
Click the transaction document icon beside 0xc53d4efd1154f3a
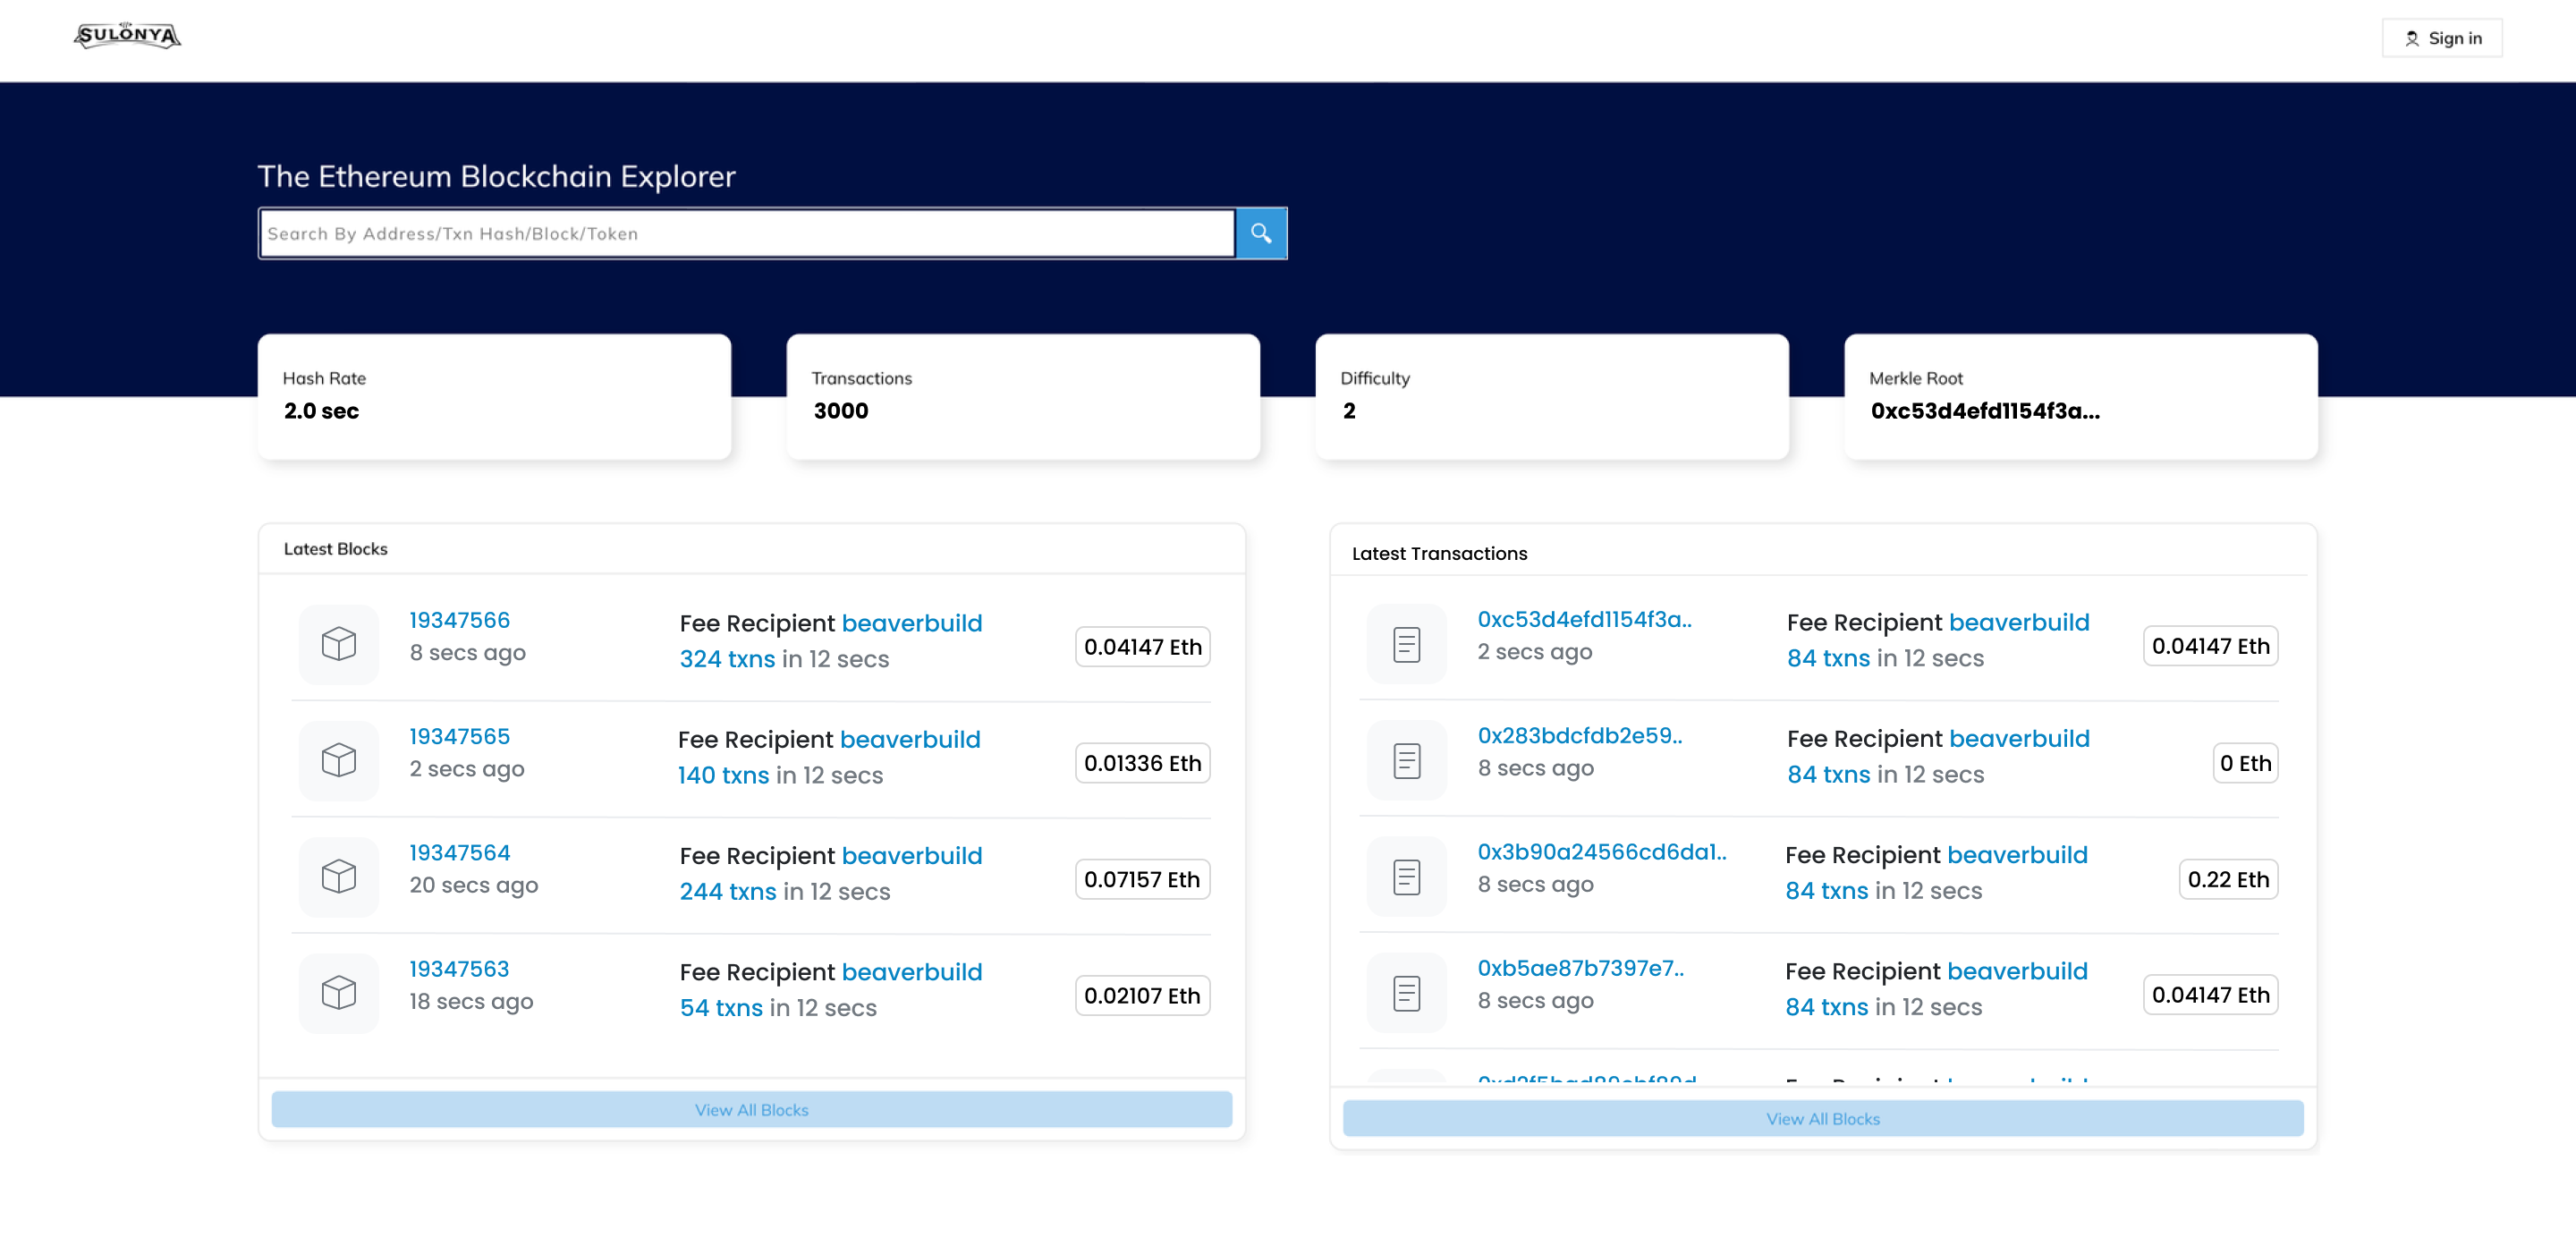click(x=1406, y=643)
